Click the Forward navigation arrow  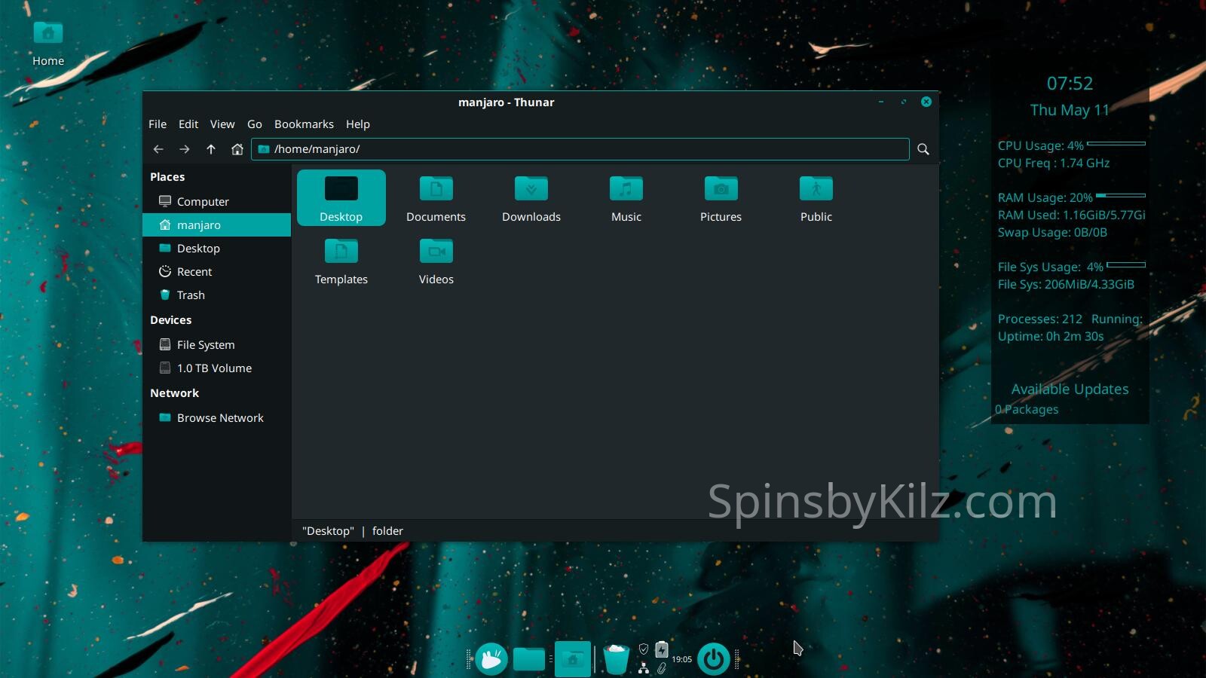pos(185,149)
